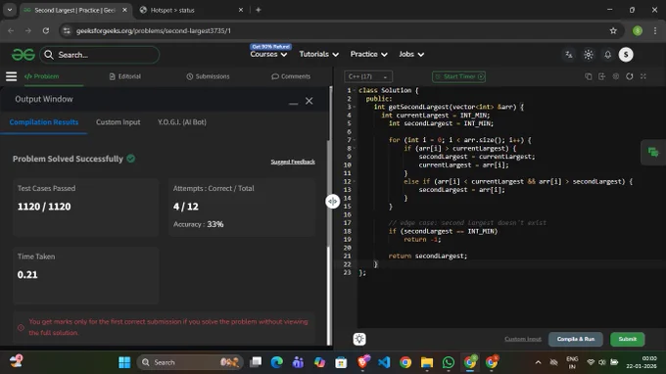
Task: Open the Chrome three-dot menu
Action: (655, 30)
